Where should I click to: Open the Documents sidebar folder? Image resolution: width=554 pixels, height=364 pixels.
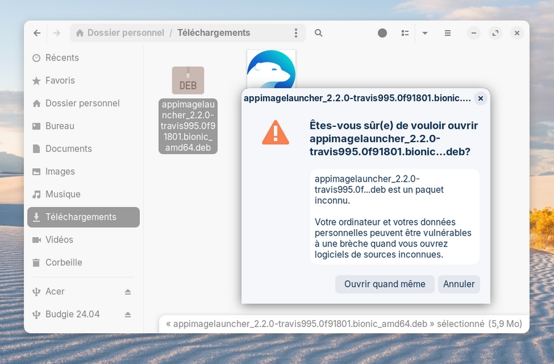68,148
